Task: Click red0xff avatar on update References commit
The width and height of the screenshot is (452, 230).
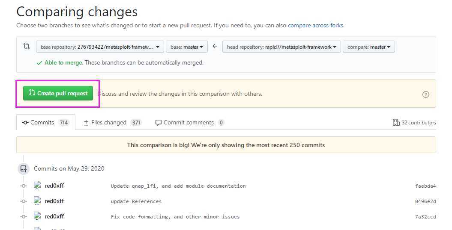Action: (x=36, y=201)
